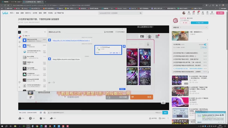Open Chrome from the taskbar

37,126
